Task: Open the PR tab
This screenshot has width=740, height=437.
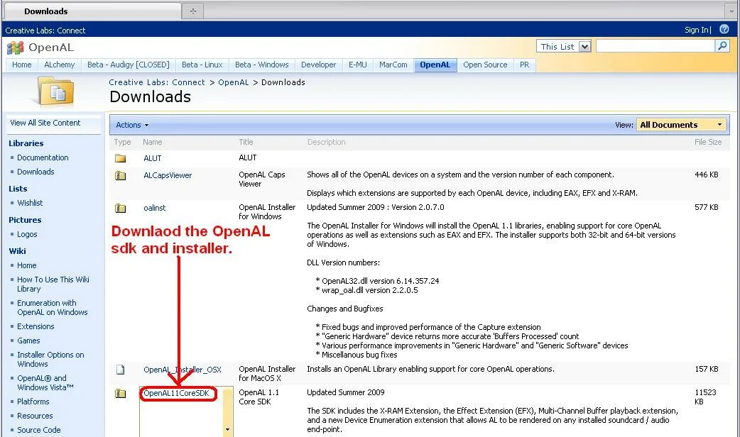Action: click(524, 65)
